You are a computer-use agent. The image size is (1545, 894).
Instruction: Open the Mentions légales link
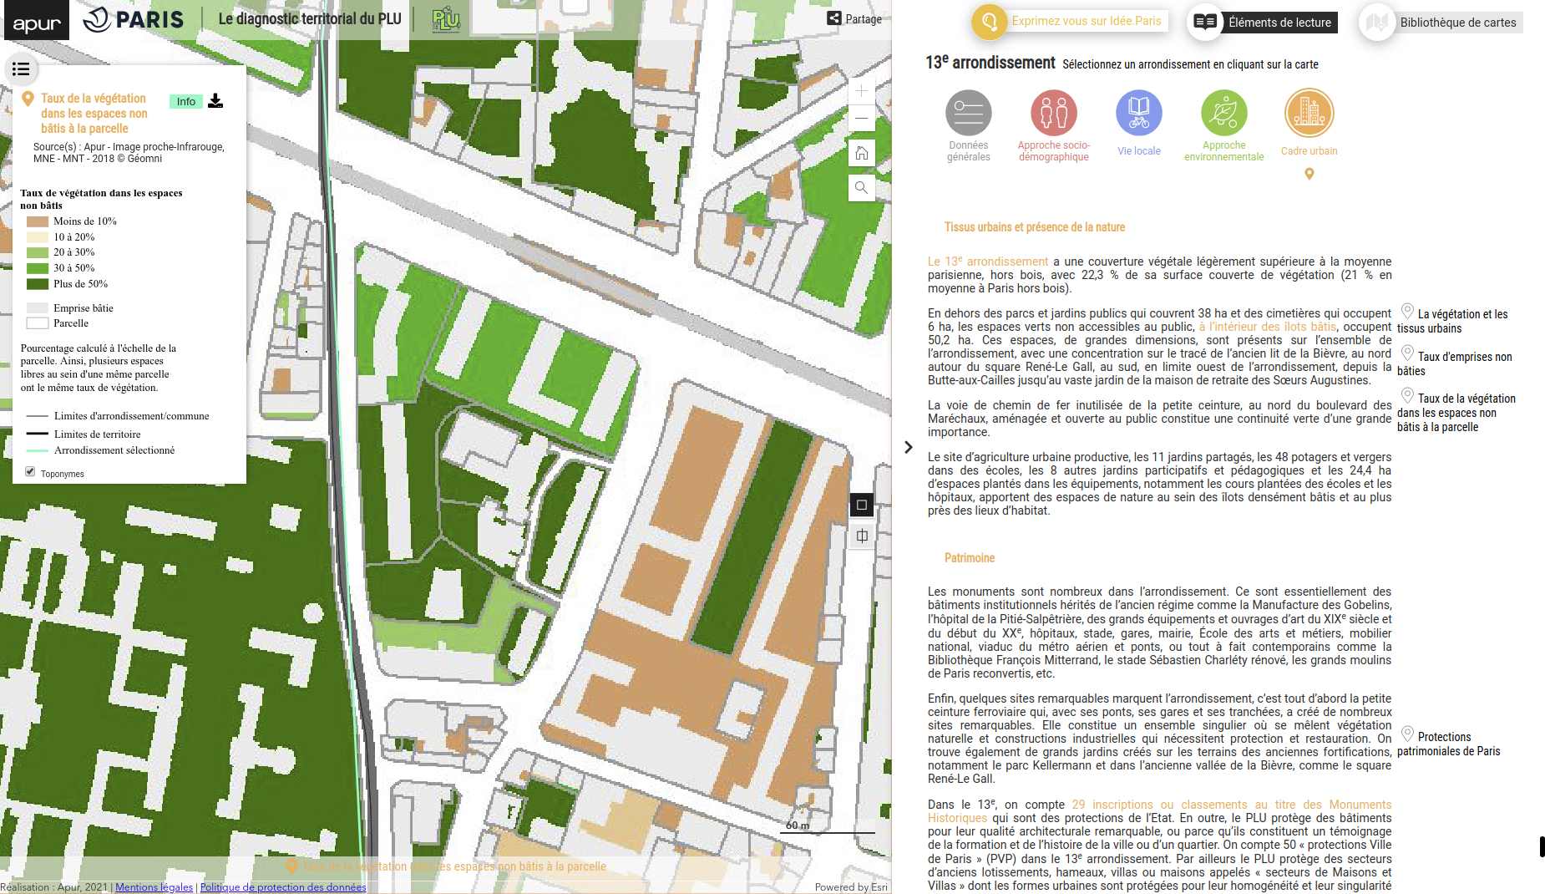(x=154, y=887)
